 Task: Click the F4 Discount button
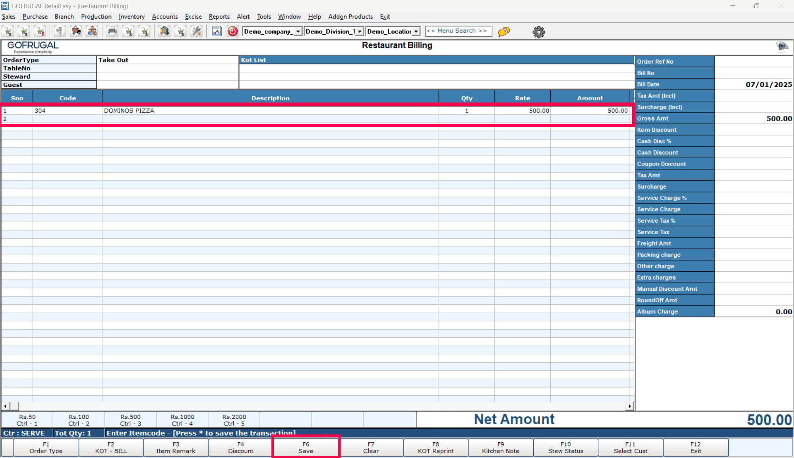pyautogui.click(x=240, y=448)
